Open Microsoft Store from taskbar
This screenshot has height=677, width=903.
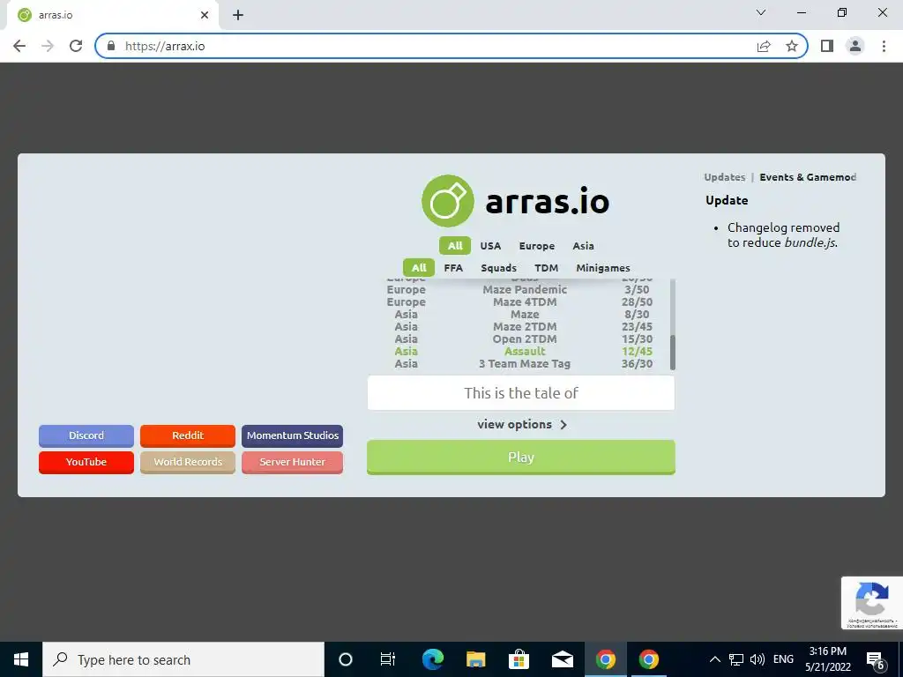[519, 659]
